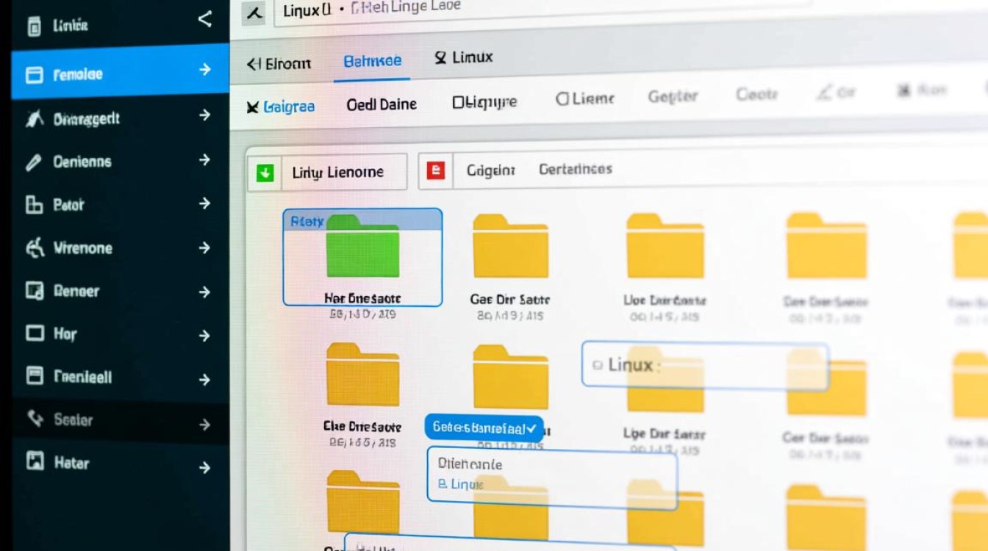Screen dimensions: 988x551
Task: Click the Linux address bar at top
Action: pyautogui.click(x=515, y=10)
